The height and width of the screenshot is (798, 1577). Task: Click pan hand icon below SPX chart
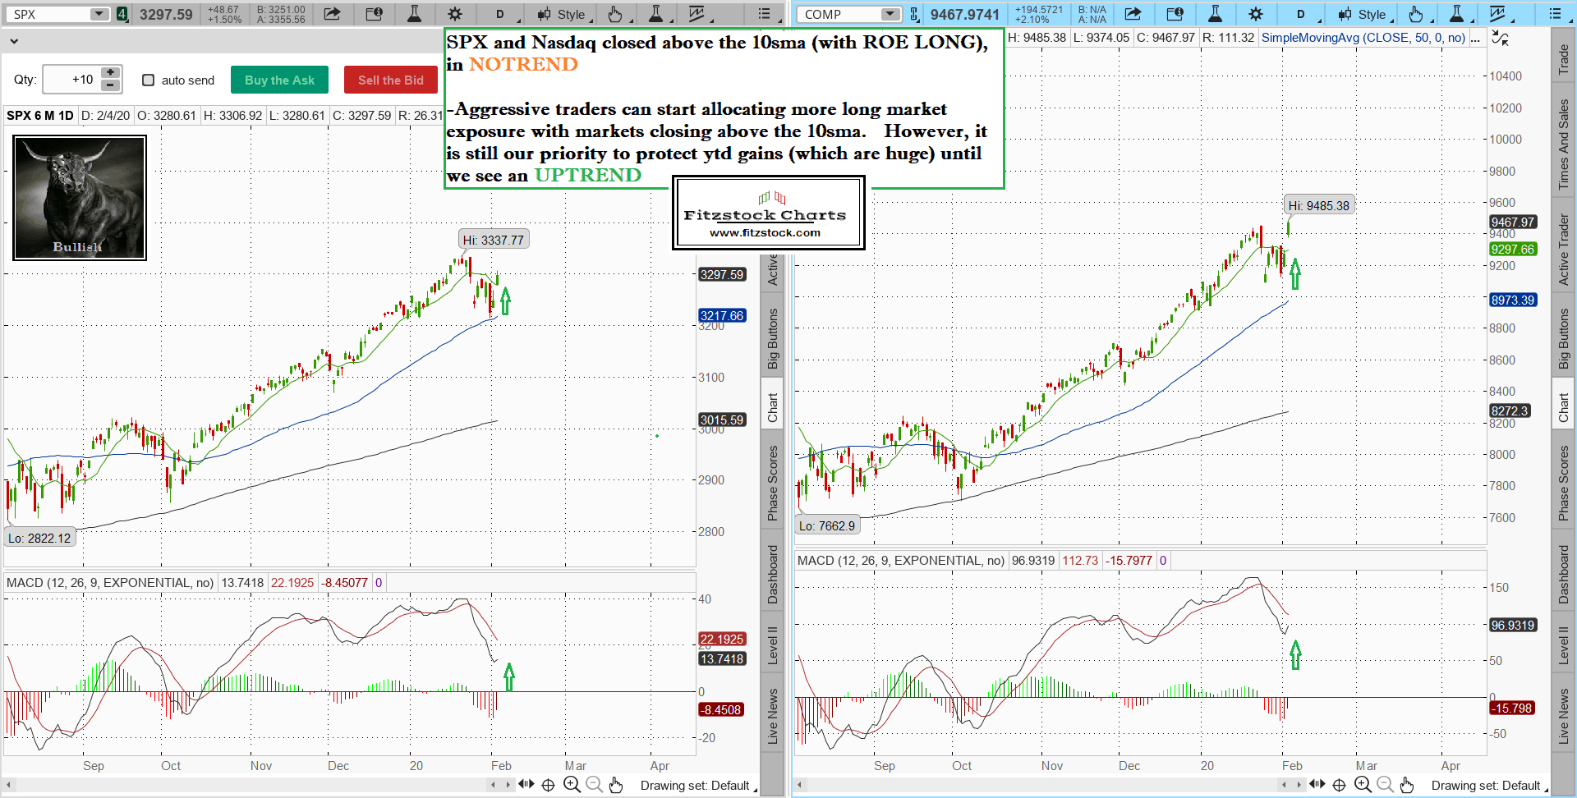point(616,785)
